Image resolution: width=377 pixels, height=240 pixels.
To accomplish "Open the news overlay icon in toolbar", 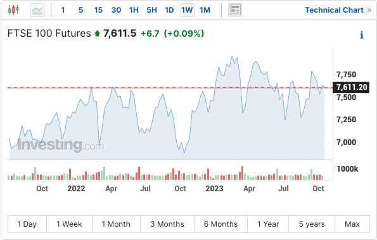I will tap(235, 10).
